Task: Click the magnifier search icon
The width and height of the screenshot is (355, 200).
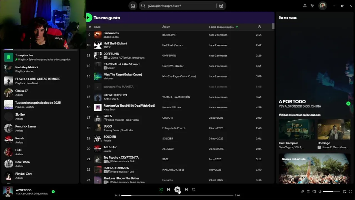Action: pyautogui.click(x=143, y=6)
